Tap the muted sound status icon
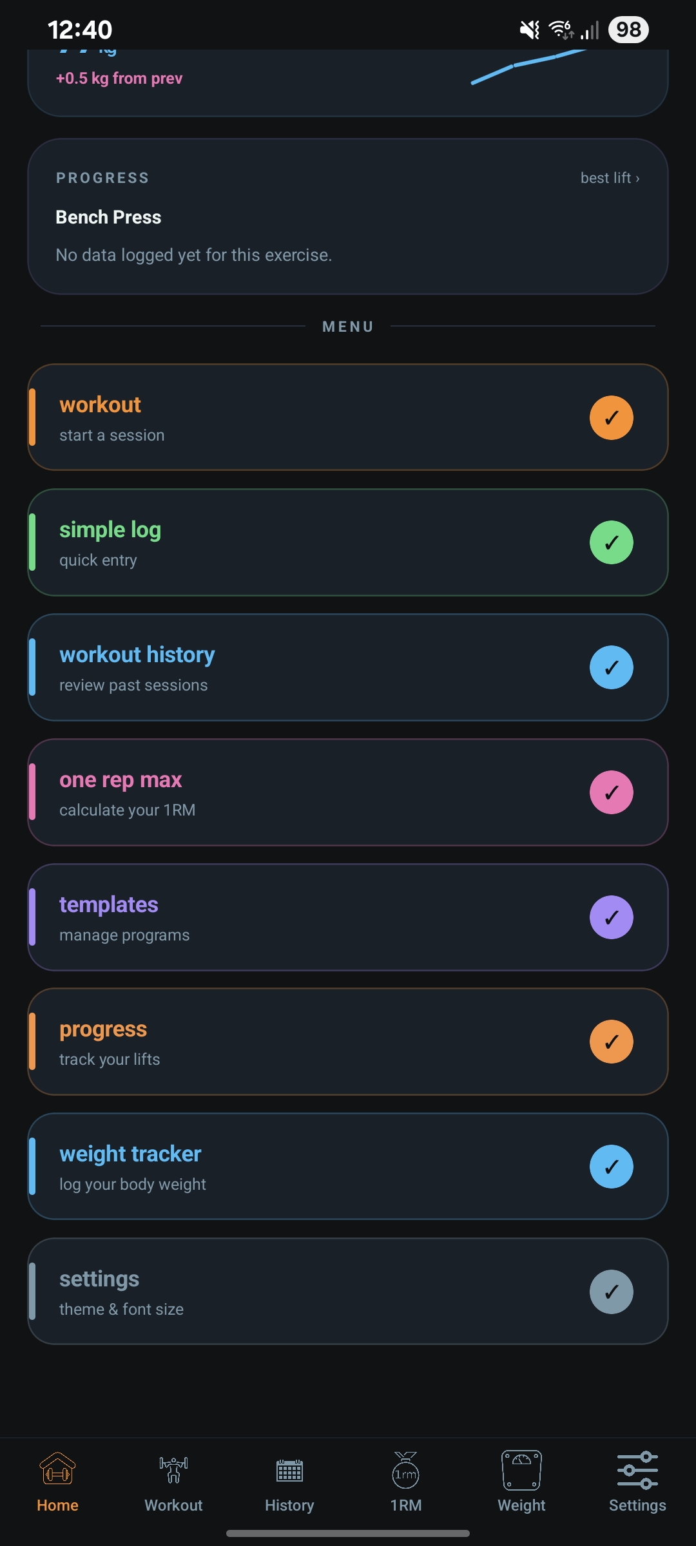 529,30
